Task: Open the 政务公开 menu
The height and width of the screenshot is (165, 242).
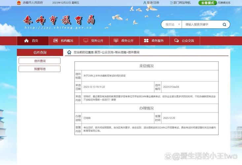Action: coord(124,41)
